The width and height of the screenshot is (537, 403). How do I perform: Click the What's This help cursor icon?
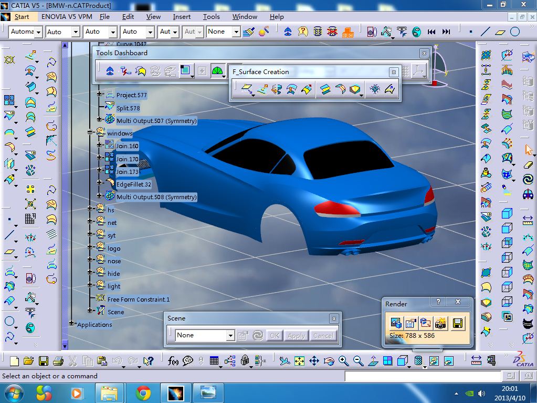(x=148, y=361)
